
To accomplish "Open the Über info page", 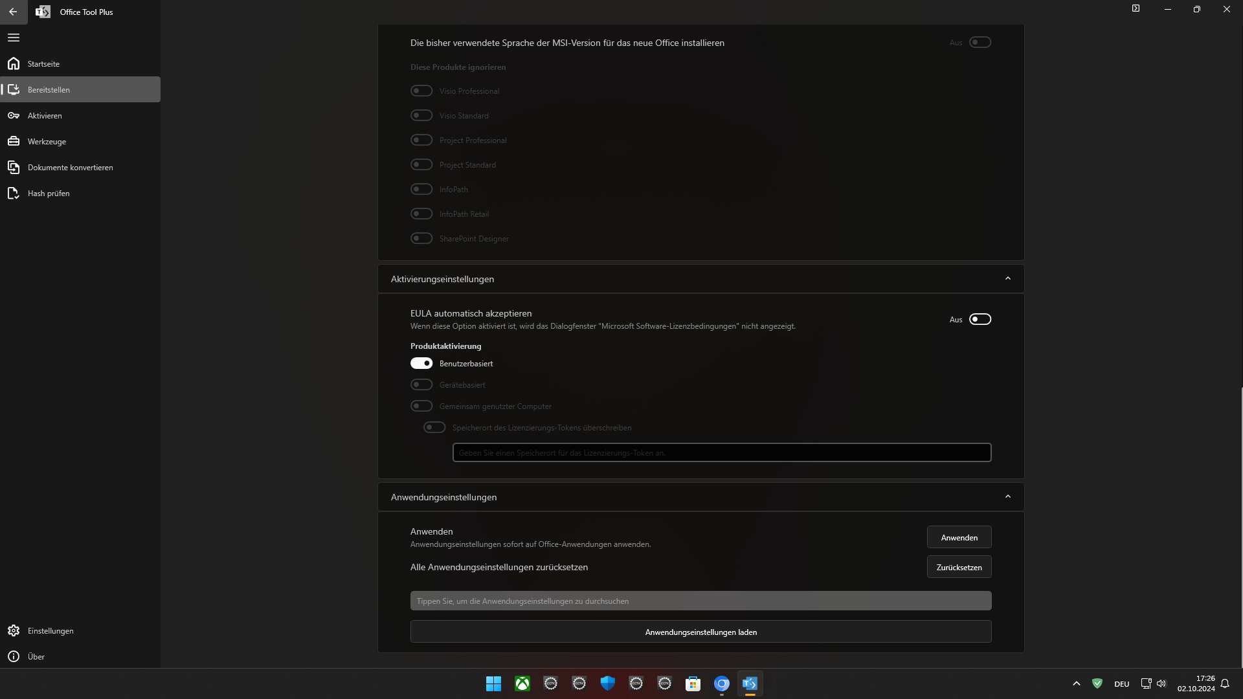I will tap(36, 656).
